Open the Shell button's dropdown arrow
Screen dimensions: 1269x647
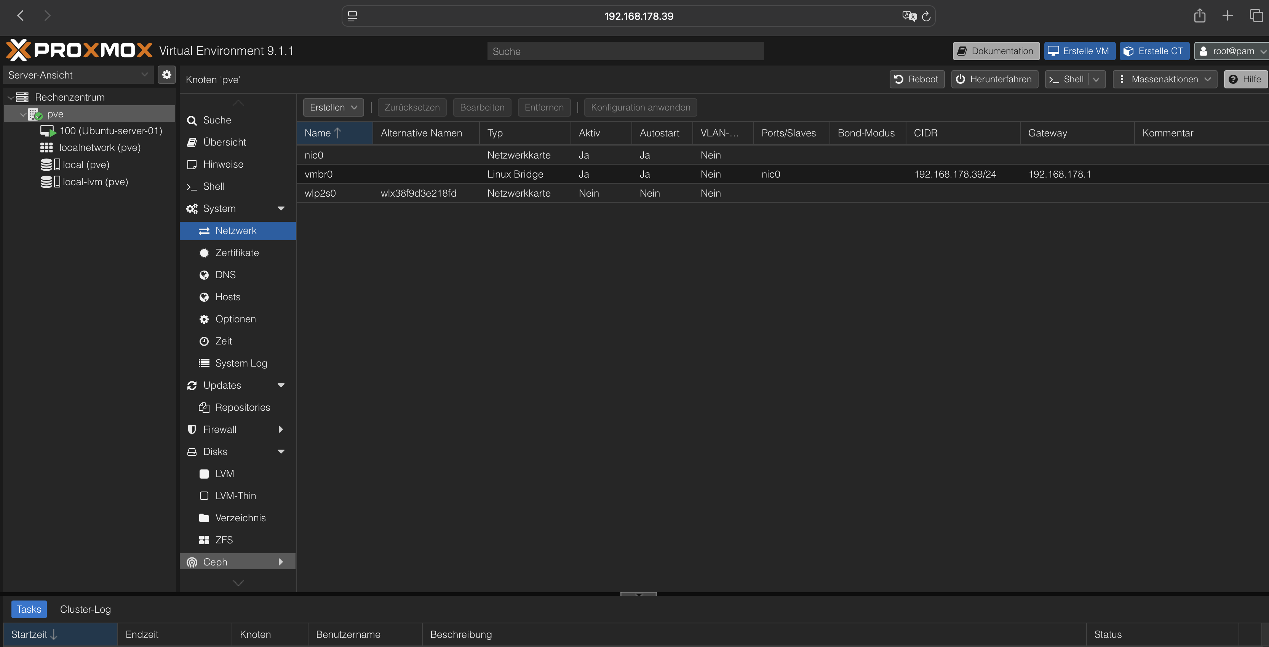coord(1096,79)
